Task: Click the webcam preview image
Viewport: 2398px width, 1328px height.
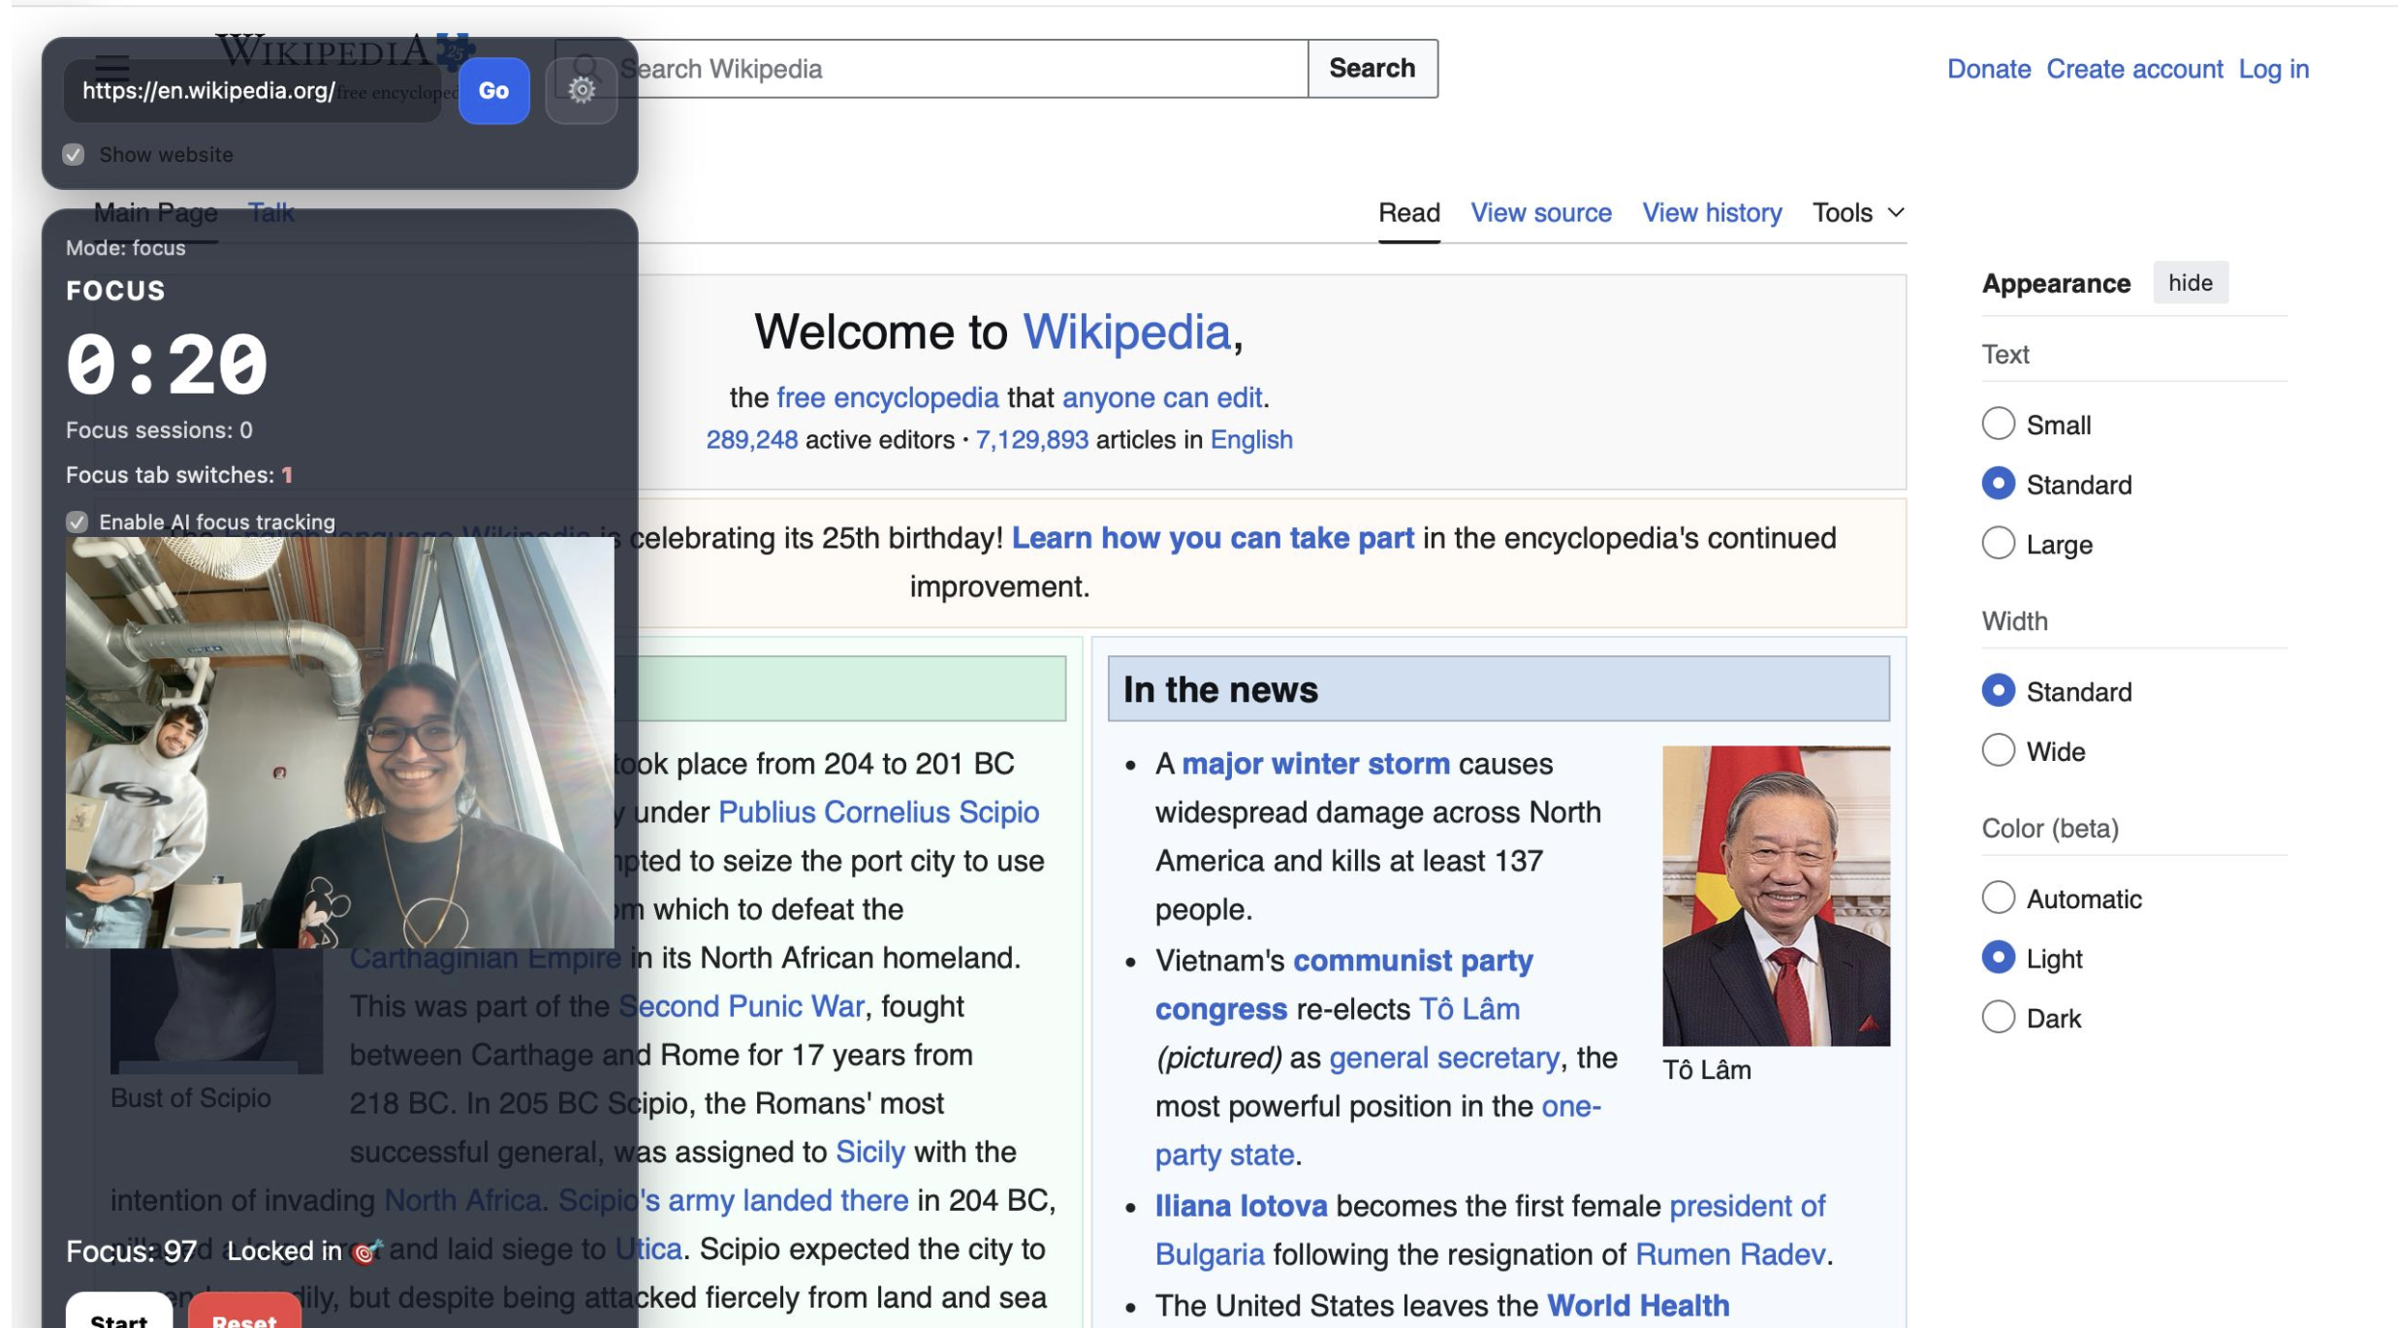Action: [x=339, y=742]
